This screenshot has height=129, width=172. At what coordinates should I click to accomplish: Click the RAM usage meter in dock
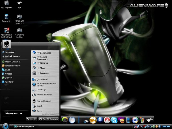click(x=65, y=120)
